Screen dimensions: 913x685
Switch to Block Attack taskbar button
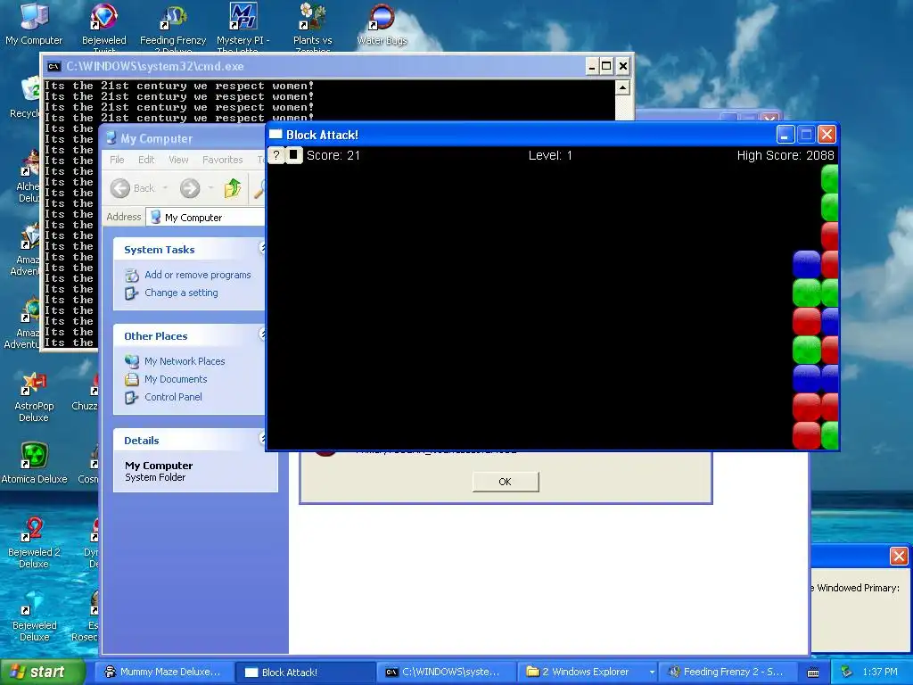pyautogui.click(x=305, y=673)
